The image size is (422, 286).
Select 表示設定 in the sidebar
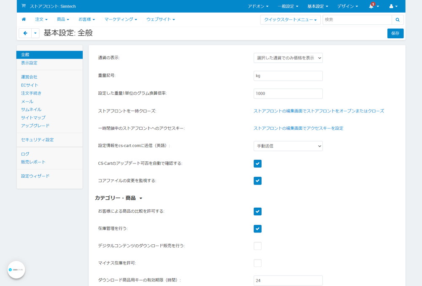(29, 63)
